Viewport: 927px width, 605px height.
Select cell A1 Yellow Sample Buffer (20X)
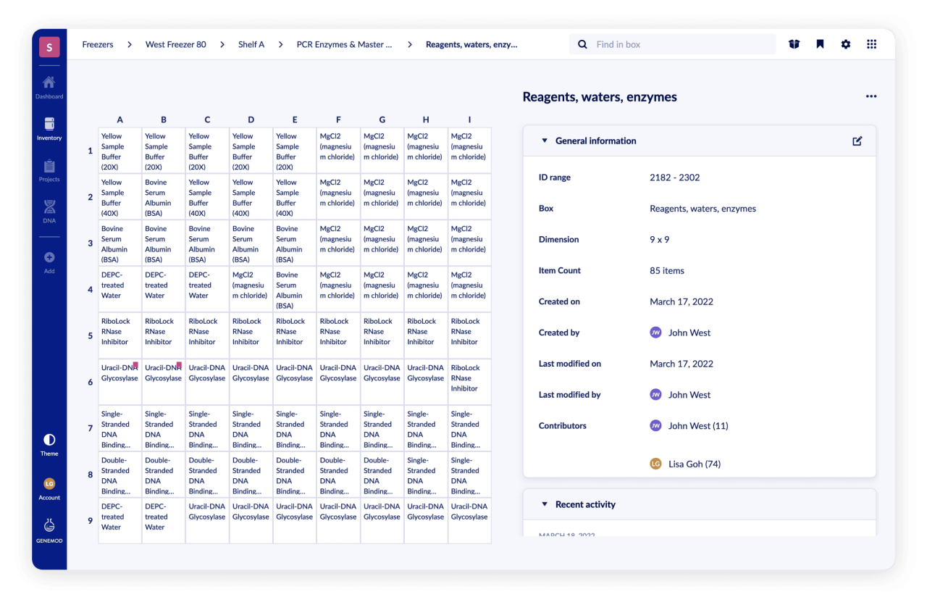(x=120, y=151)
